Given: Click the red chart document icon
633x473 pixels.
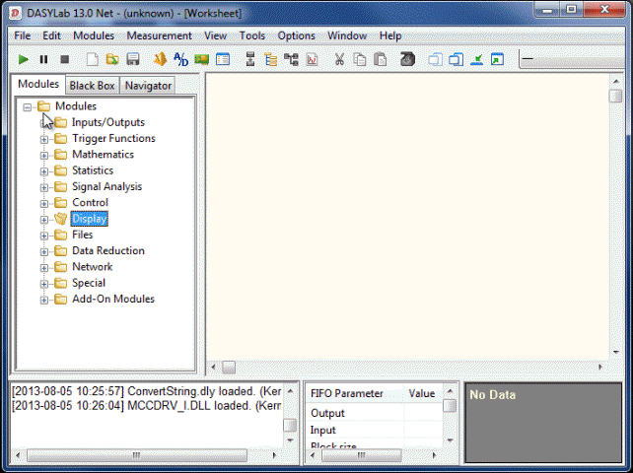Looking at the screenshot, I should [x=312, y=60].
